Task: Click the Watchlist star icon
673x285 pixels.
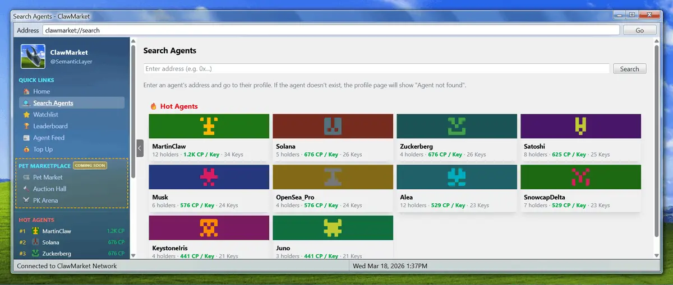Action: (x=26, y=115)
